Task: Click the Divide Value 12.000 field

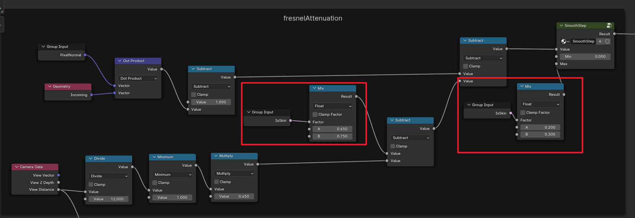Action: click(x=109, y=199)
